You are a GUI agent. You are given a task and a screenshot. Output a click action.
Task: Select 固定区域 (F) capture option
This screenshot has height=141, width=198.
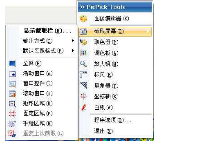(x=42, y=113)
